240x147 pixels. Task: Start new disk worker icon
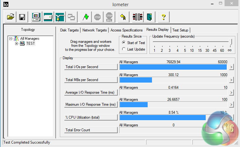coord(48,17)
